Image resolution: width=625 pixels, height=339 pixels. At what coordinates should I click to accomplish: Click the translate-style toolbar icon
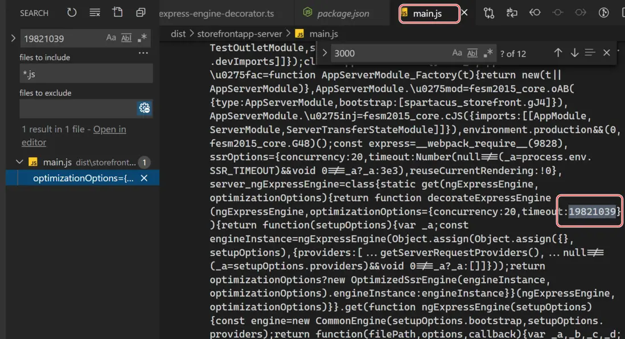coord(512,13)
